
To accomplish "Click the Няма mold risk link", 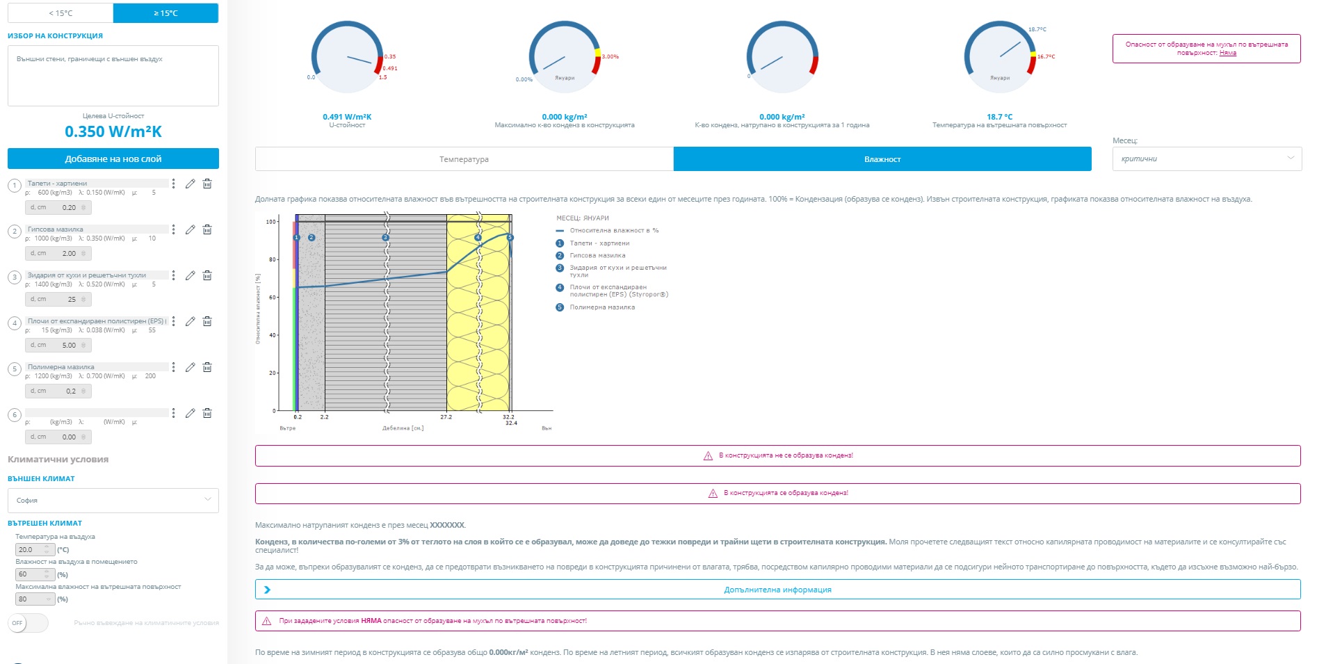I will pos(1227,53).
